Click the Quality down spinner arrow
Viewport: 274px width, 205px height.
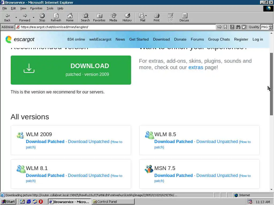click(271, 28)
